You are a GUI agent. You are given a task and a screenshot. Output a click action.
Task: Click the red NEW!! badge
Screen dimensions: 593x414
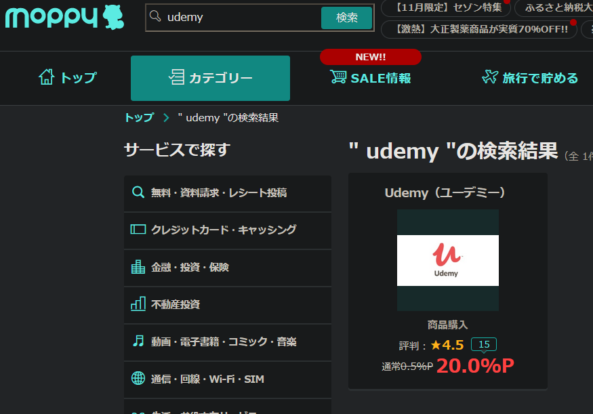click(371, 57)
